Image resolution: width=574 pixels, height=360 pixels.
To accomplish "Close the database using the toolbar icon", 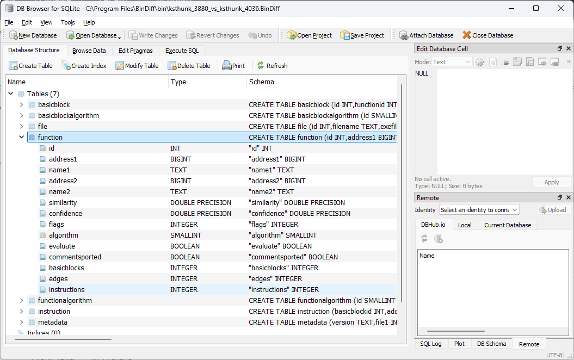I will [466, 35].
